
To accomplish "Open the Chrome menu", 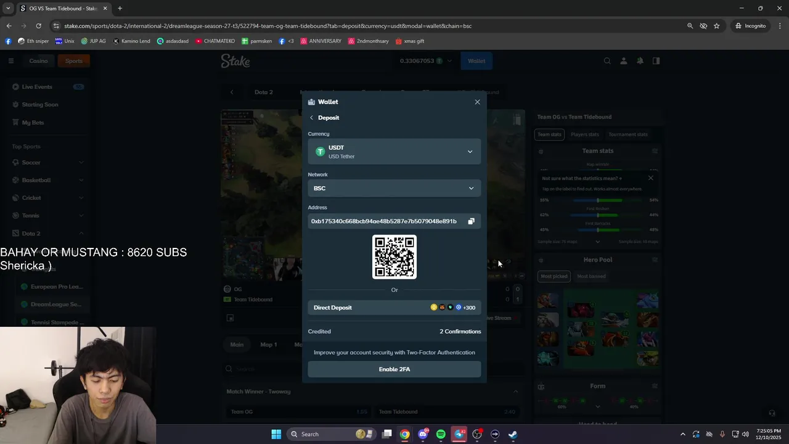I will 780,26.
